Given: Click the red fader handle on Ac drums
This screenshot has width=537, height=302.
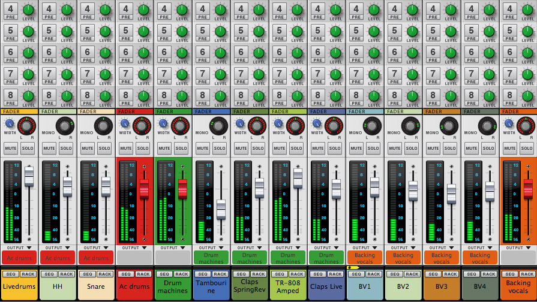Looking at the screenshot, I should point(144,189).
